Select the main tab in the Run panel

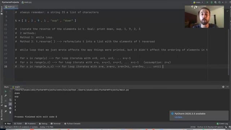(16, 87)
